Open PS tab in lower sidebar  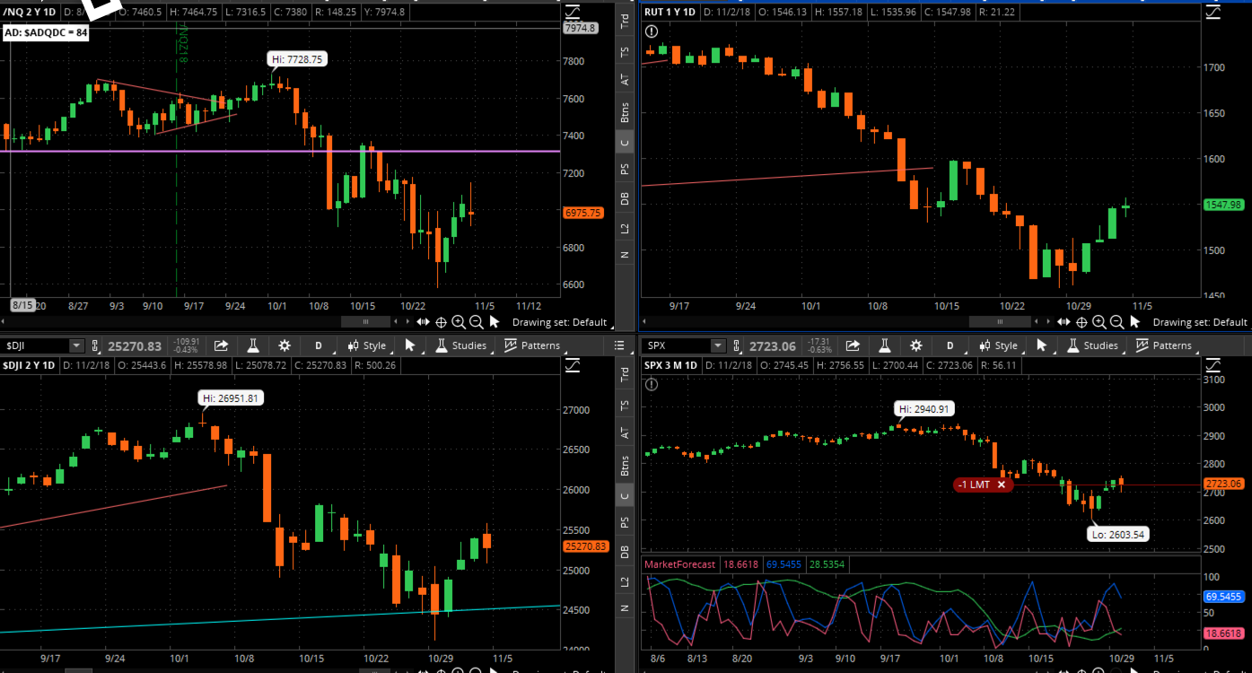click(x=625, y=523)
